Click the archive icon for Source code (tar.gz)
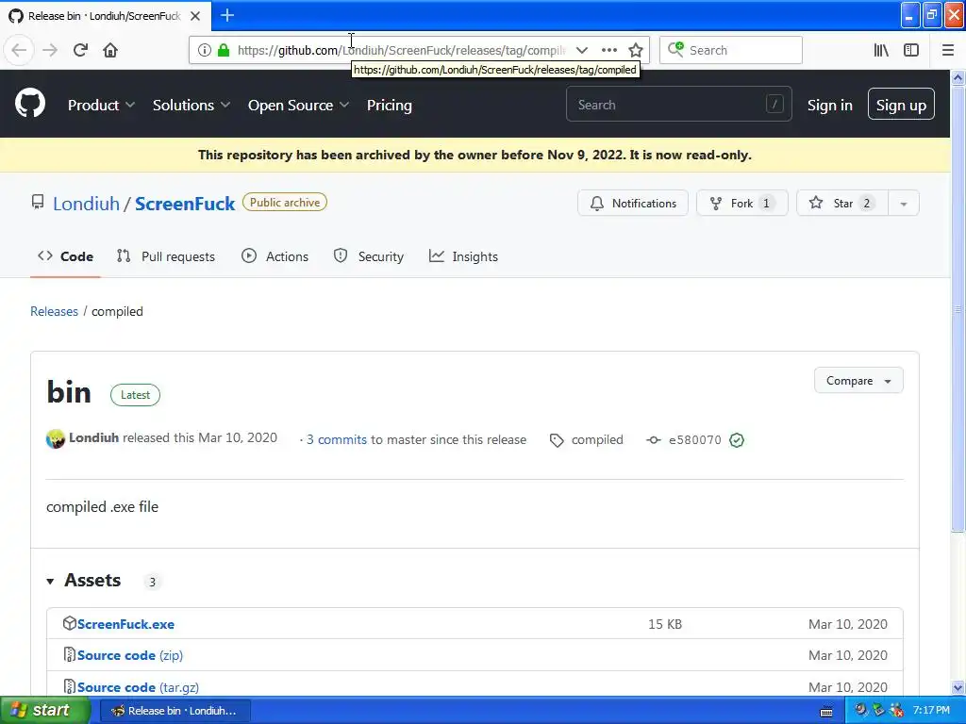966x724 pixels. (x=70, y=686)
